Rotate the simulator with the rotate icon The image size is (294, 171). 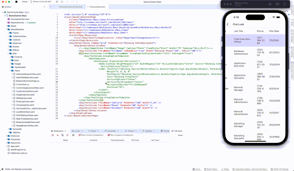click(285, 4)
